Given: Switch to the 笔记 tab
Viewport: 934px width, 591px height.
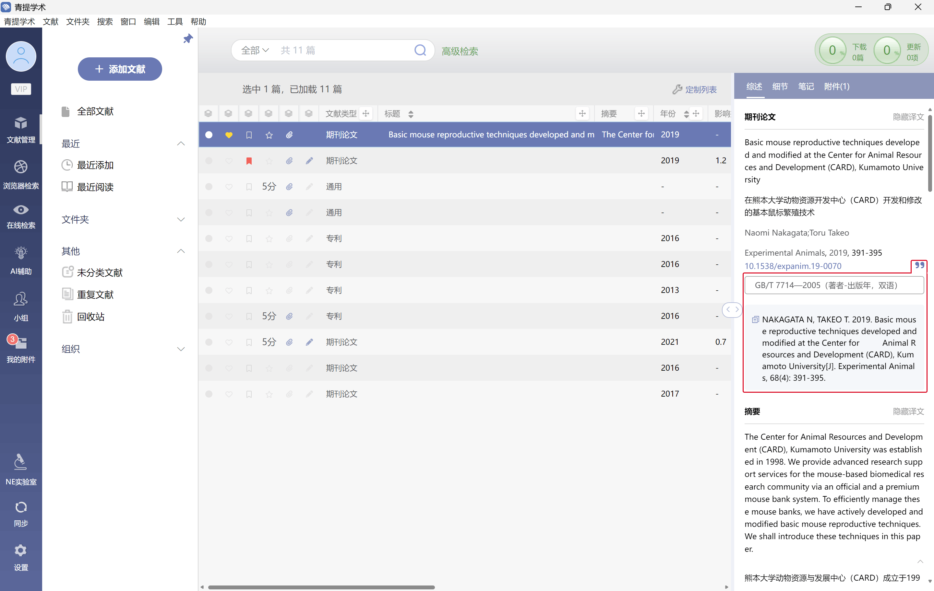Looking at the screenshot, I should pos(806,87).
